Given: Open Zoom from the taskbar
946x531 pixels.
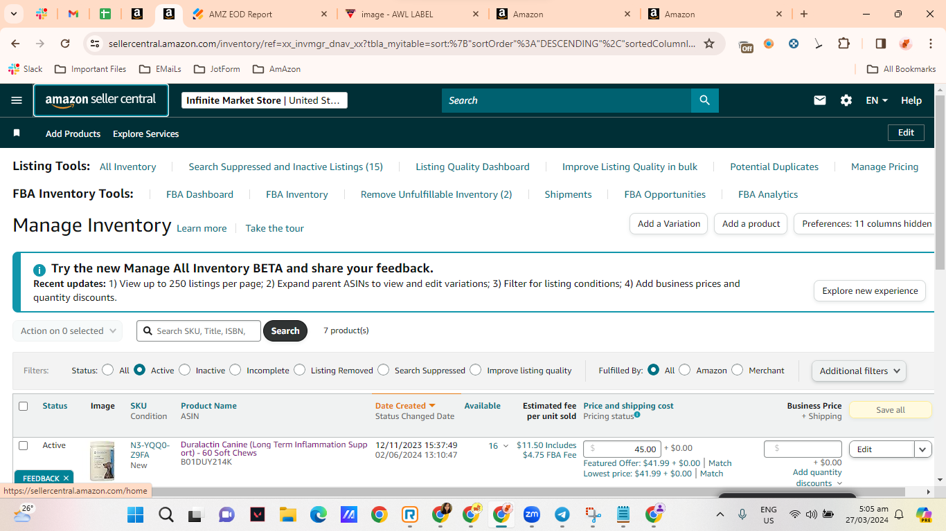Looking at the screenshot, I should click(532, 514).
